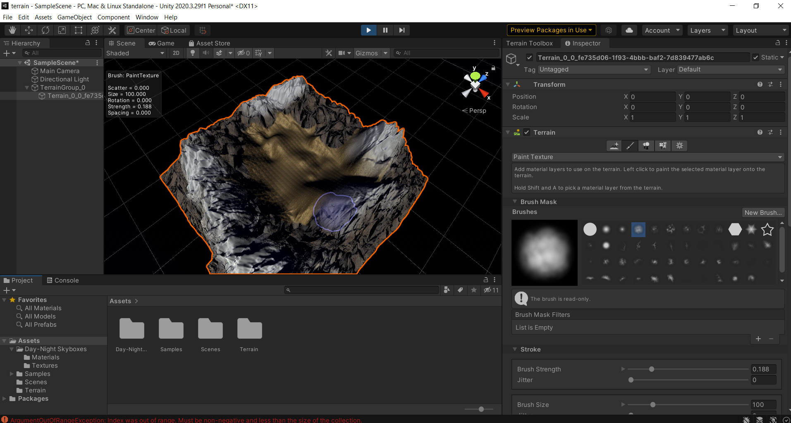Open cloud Services icon
Viewport: 791px width, 423px height.
click(629, 30)
